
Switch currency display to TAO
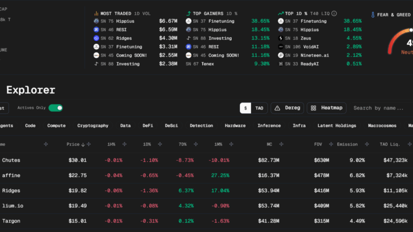click(x=259, y=108)
